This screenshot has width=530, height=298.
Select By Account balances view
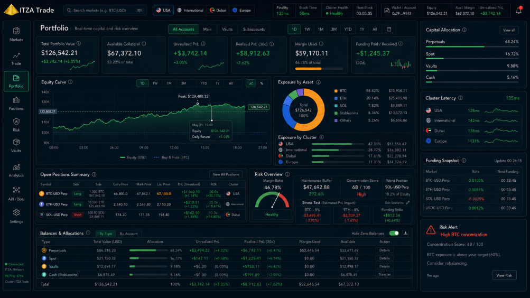[x=129, y=234]
